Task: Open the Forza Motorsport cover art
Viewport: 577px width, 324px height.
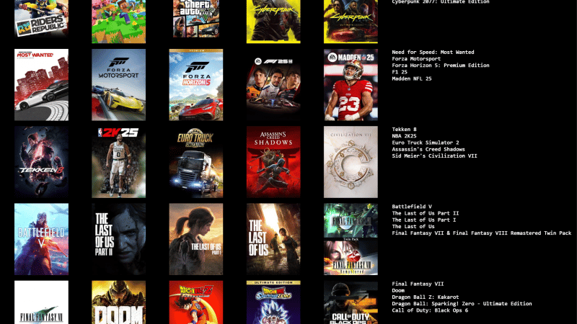Action: click(118, 85)
